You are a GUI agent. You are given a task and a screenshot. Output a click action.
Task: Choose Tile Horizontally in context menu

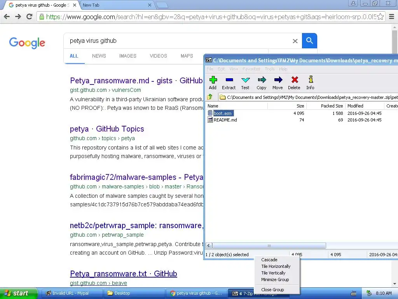point(277,266)
